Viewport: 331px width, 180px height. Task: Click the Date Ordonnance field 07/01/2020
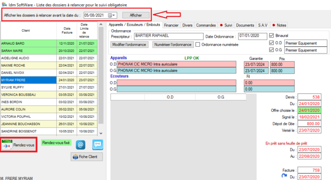click(x=253, y=36)
